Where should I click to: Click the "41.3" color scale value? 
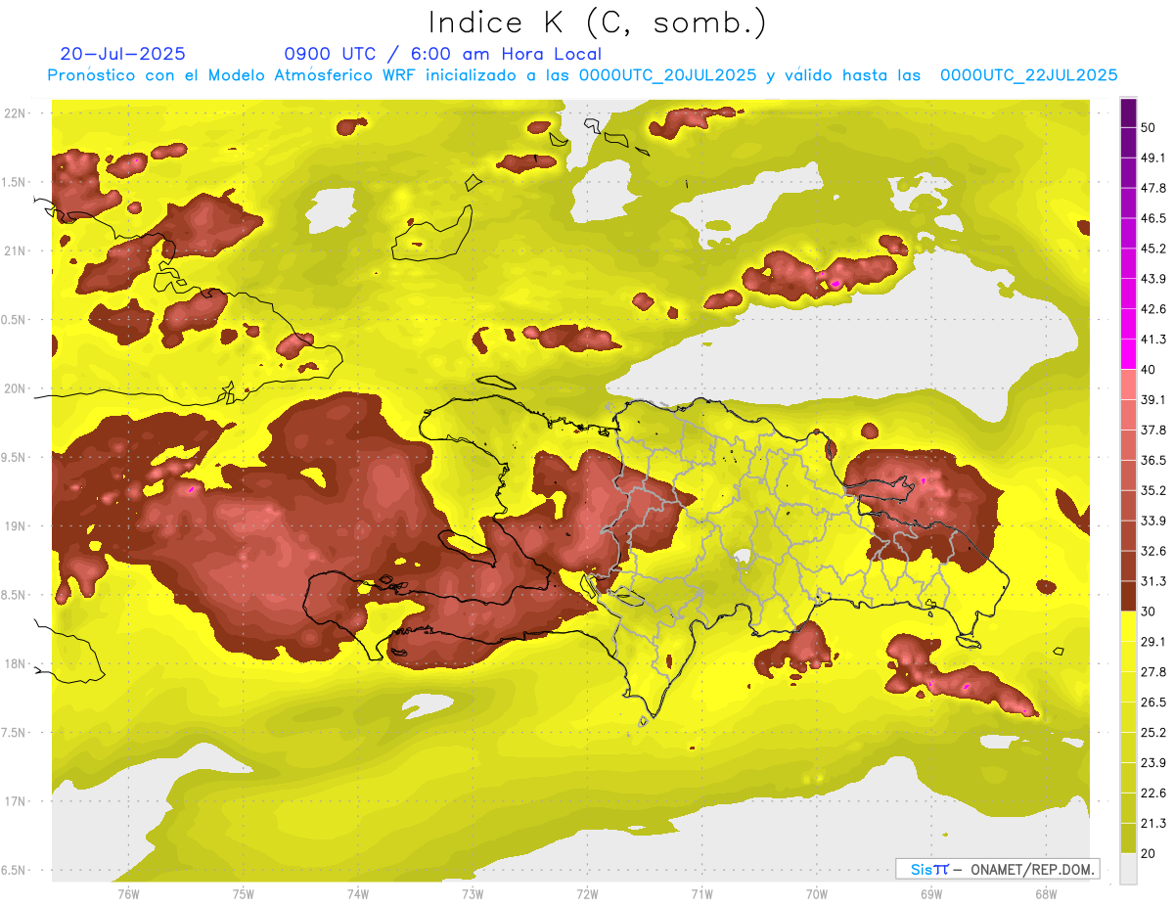click(1153, 340)
